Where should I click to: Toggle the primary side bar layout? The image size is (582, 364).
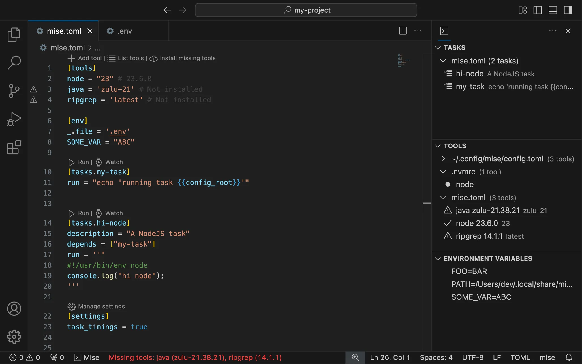coord(537,10)
